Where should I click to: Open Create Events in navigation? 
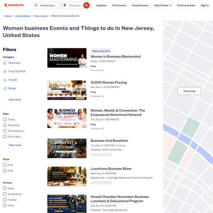[x=140, y=5]
